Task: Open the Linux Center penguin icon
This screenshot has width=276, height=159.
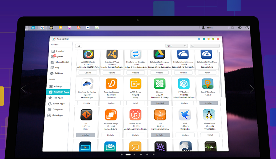Action: coord(209,115)
